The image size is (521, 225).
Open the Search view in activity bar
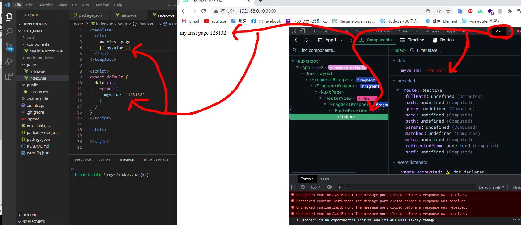9,31
